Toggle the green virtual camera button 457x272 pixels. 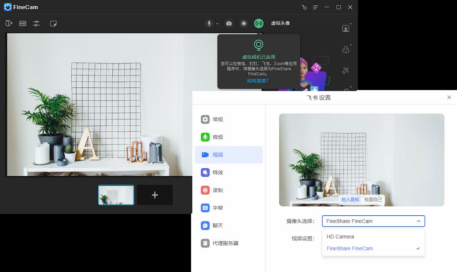coord(258,23)
